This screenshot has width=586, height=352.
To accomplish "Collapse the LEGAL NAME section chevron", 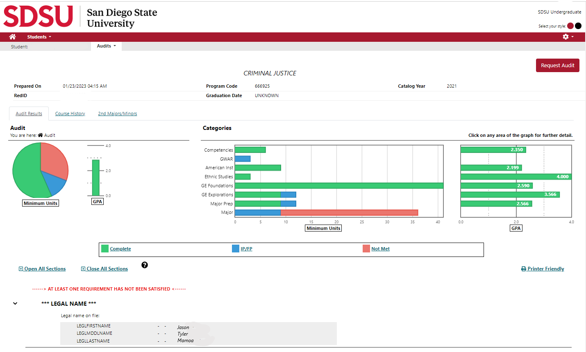I will click(x=15, y=304).
